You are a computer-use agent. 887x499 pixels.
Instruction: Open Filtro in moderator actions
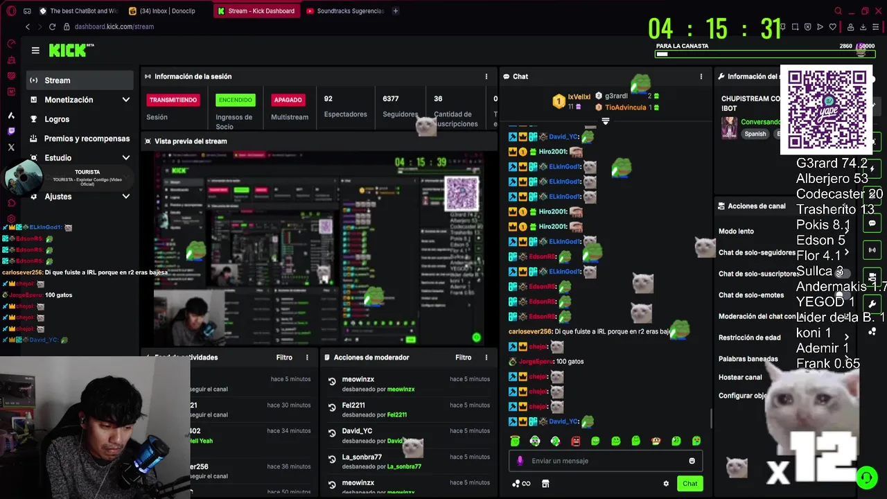tap(464, 358)
